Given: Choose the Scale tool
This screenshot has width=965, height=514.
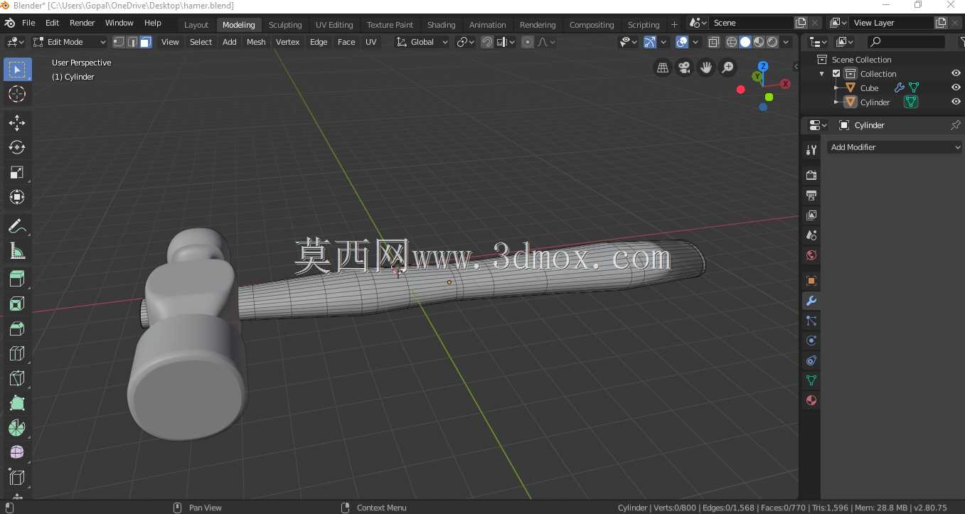Looking at the screenshot, I should (17, 173).
